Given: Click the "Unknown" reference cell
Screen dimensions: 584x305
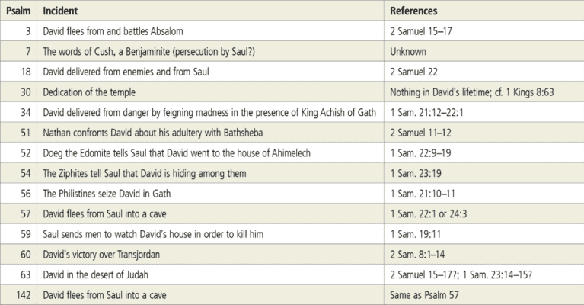Looking at the screenshot, I should click(x=408, y=52).
